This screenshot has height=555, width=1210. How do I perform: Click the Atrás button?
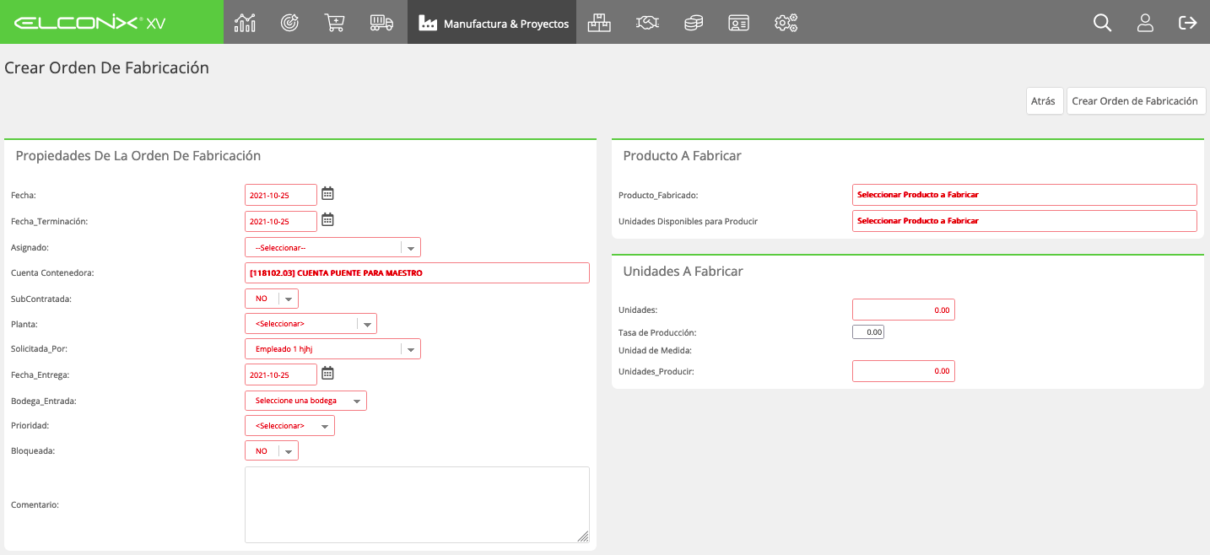pyautogui.click(x=1043, y=100)
